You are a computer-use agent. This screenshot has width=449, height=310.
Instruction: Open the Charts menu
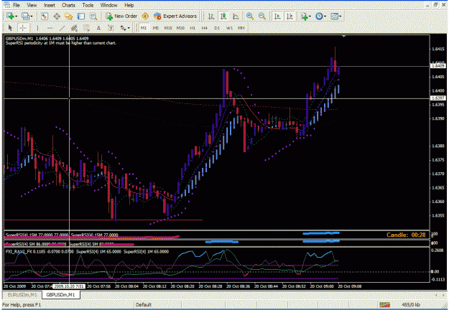[68, 5]
